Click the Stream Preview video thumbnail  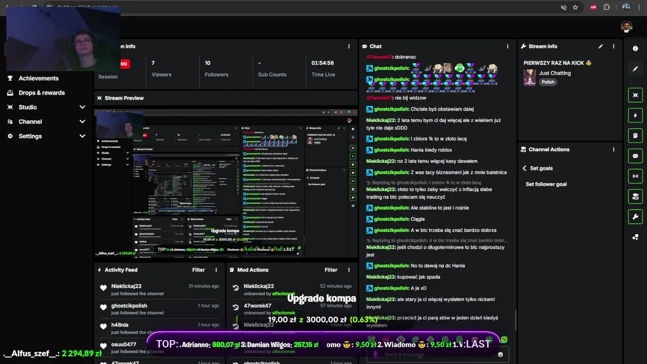(226, 183)
